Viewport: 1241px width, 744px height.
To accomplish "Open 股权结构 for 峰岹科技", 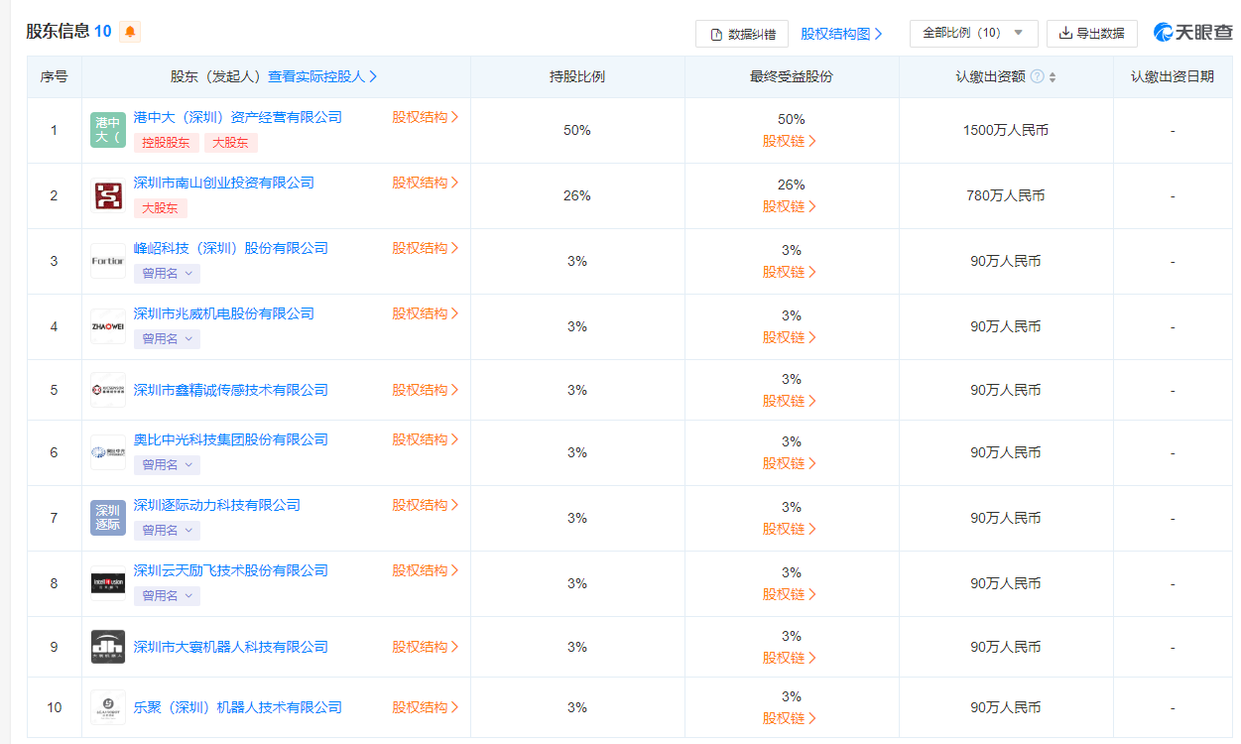I will point(426,248).
